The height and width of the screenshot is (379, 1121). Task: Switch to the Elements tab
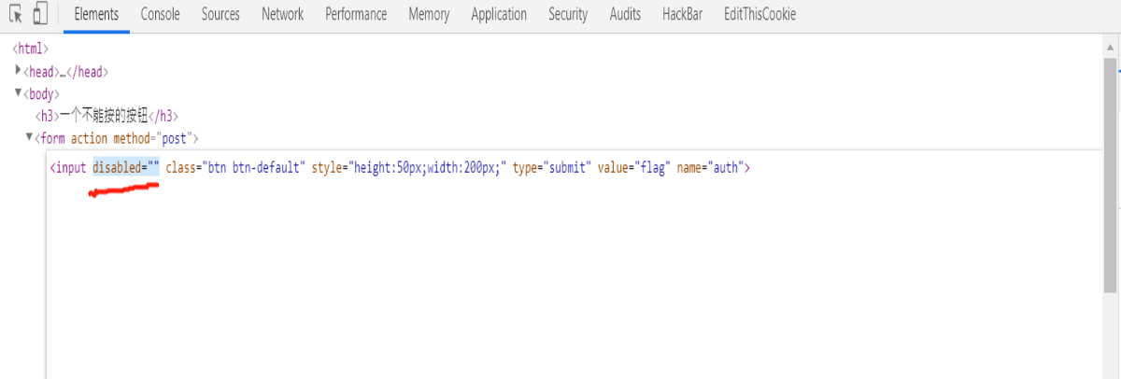tap(96, 15)
